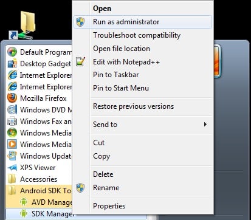Click the UAC shield icon beside Run as administrator
The height and width of the screenshot is (220, 251).
click(x=80, y=22)
